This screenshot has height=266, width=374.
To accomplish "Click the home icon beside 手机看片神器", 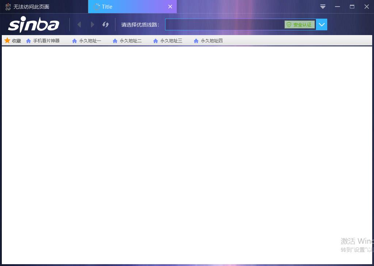I will tap(28, 41).
